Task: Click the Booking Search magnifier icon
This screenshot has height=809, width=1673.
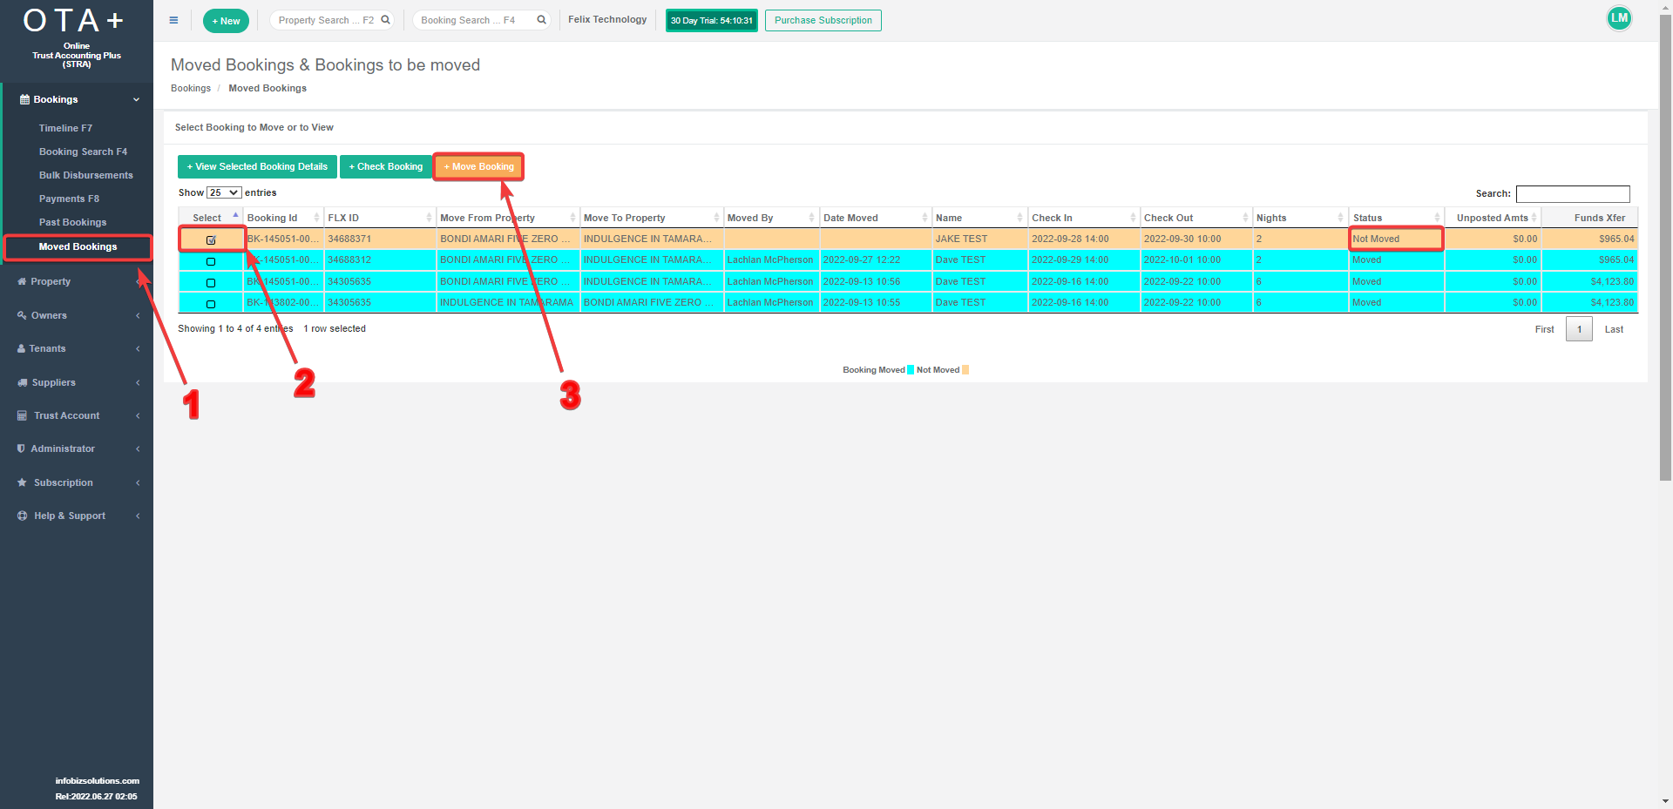Action: 541,20
